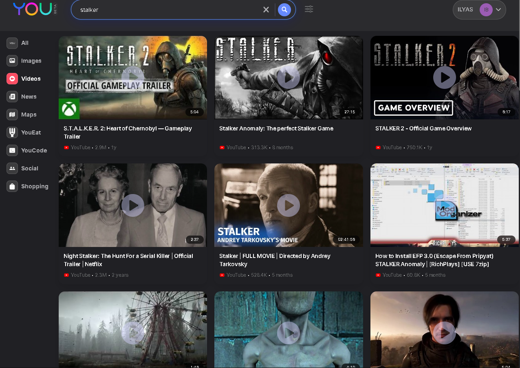
Task: Click the 2:37 duration badge
Action: tap(194, 239)
